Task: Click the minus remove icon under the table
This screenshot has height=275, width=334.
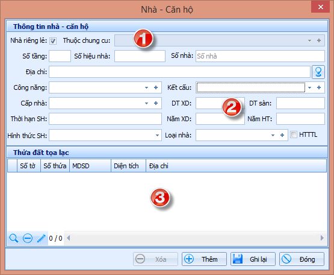Action: pyautogui.click(x=28, y=238)
